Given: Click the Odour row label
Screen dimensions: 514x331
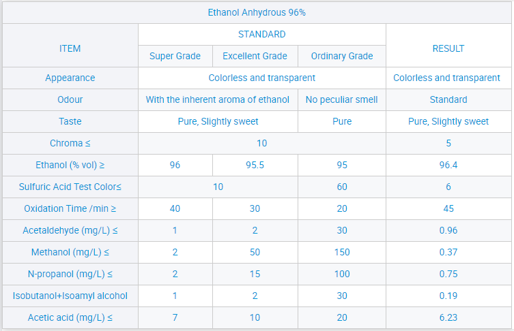Looking at the screenshot, I should tap(70, 99).
